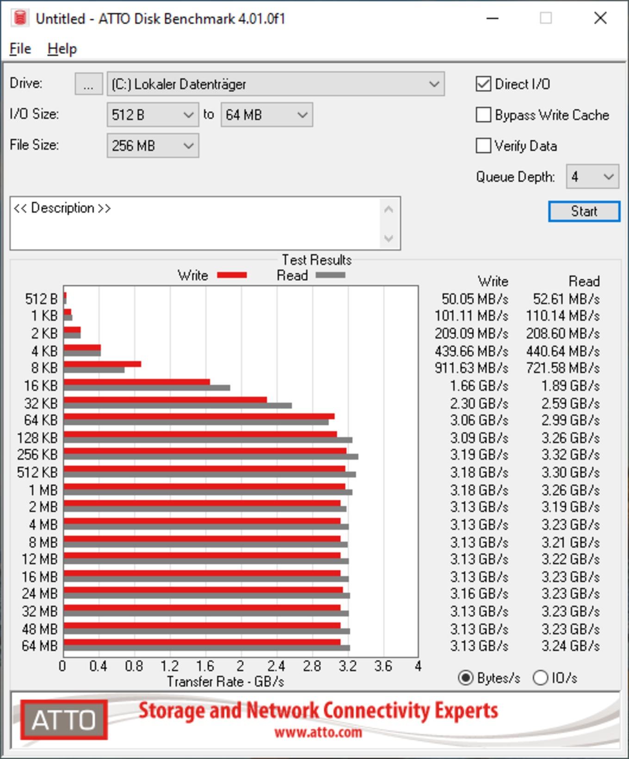The width and height of the screenshot is (629, 759).
Task: Open the Queue Depth dropdown
Action: (592, 177)
